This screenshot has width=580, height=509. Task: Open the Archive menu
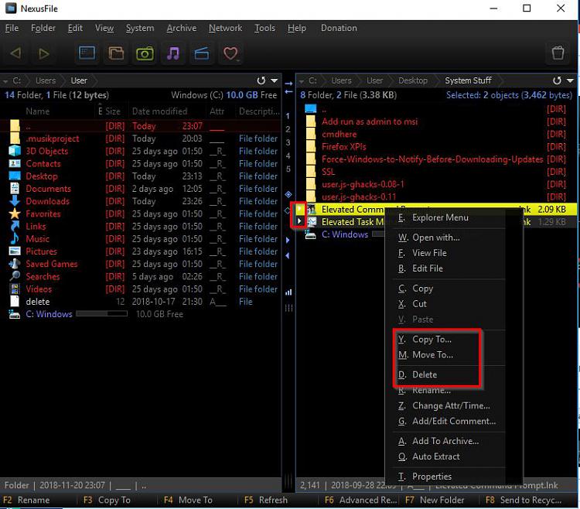[181, 28]
